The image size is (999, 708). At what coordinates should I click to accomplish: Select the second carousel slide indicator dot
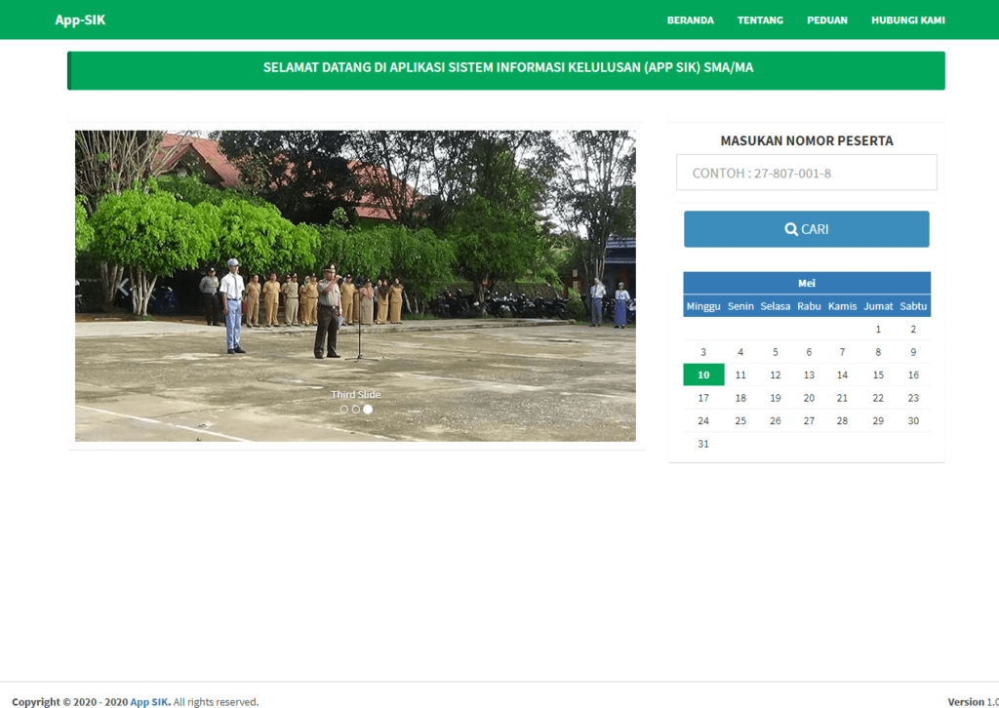(x=356, y=410)
